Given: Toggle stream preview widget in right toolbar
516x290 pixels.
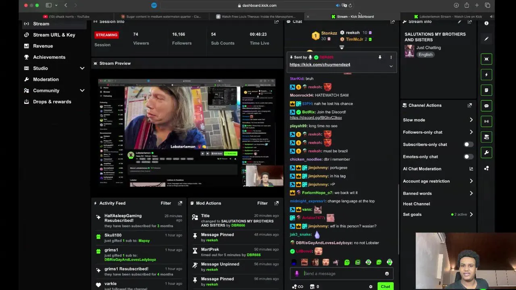Looking at the screenshot, I should click(x=487, y=59).
